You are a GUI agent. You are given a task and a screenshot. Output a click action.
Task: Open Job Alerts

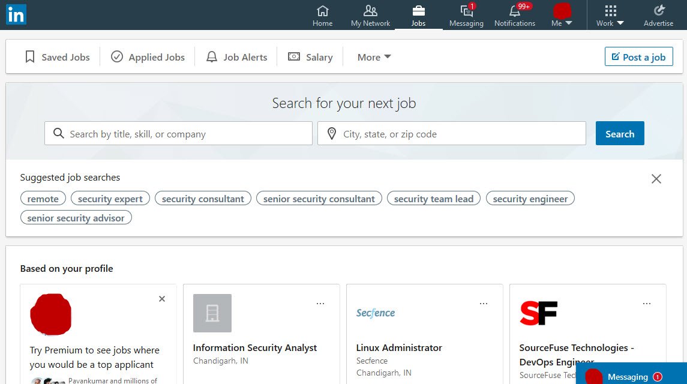[x=236, y=57]
